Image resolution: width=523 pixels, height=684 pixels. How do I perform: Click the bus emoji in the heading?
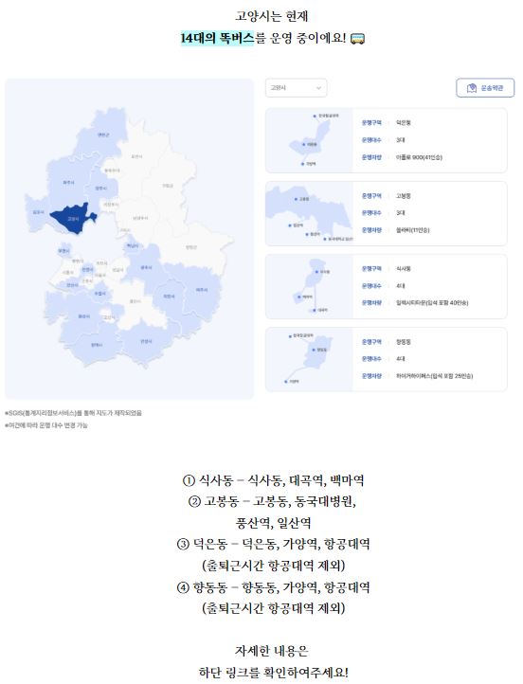pos(358,39)
